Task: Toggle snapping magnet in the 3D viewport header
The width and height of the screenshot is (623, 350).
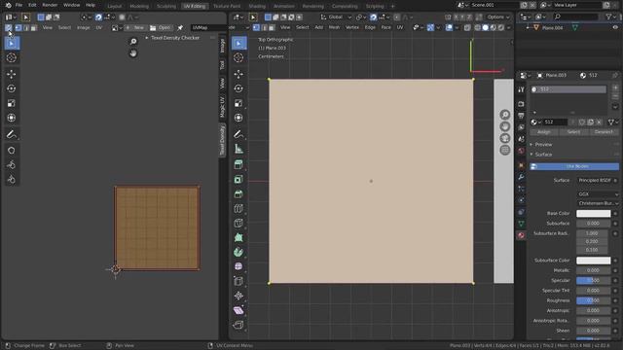Action: [x=373, y=17]
